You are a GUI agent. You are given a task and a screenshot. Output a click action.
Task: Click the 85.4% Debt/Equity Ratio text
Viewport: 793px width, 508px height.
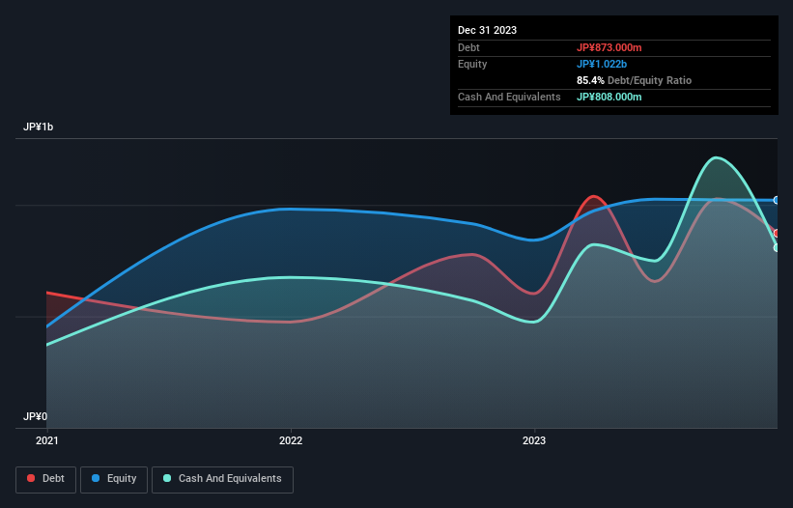[634, 80]
